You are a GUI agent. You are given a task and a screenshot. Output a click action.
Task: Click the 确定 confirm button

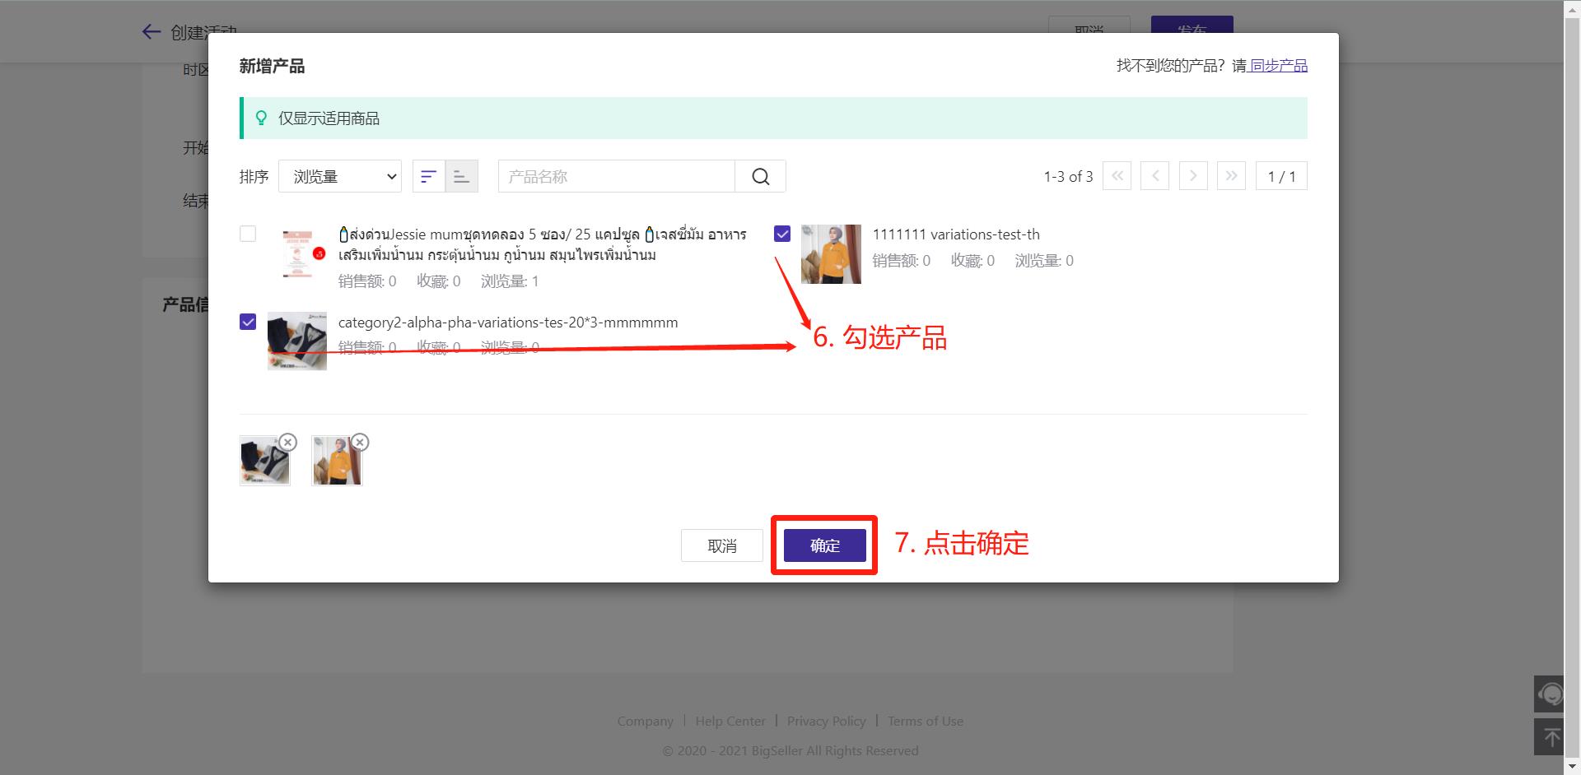824,545
